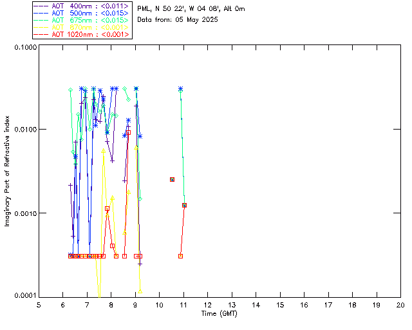The width and height of the screenshot is (412, 330).
Task: Click the red square marker near 11 GMT bottom
Action: point(180,256)
